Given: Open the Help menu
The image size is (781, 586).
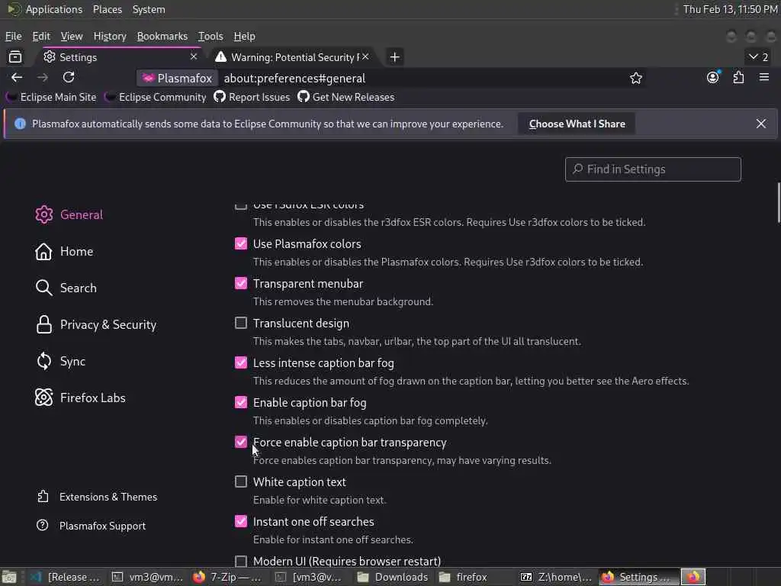Looking at the screenshot, I should [245, 36].
